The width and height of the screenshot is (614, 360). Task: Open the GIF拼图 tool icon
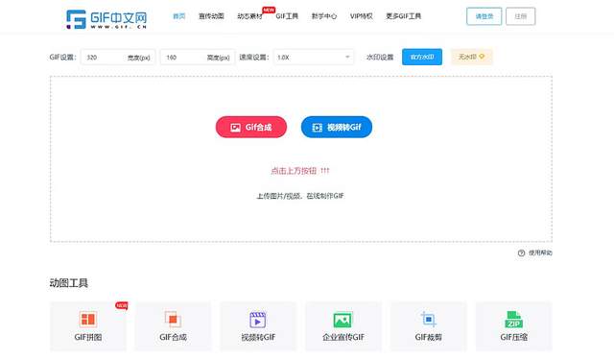coord(87,320)
